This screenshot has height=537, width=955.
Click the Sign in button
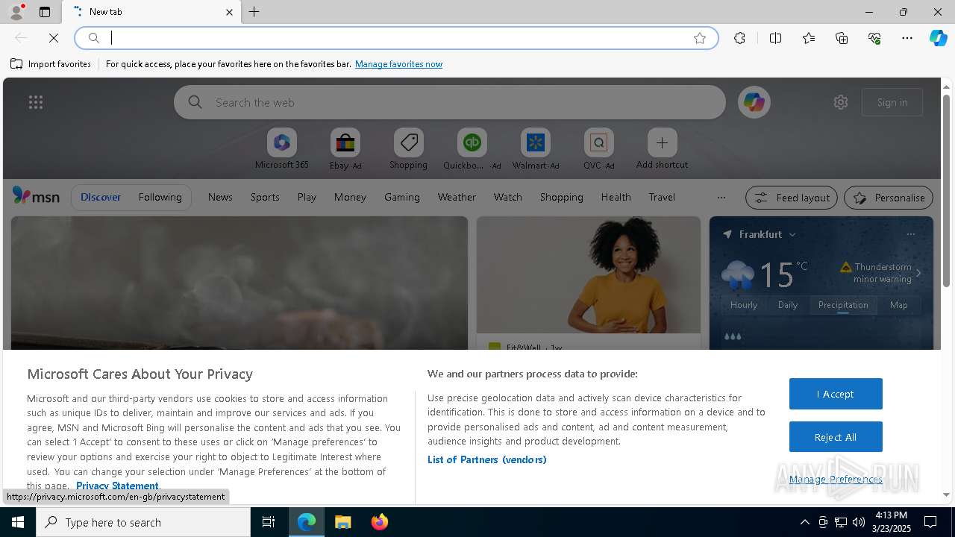coord(892,102)
